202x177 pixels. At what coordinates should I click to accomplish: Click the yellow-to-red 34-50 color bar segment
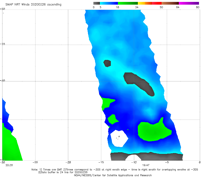150,3
